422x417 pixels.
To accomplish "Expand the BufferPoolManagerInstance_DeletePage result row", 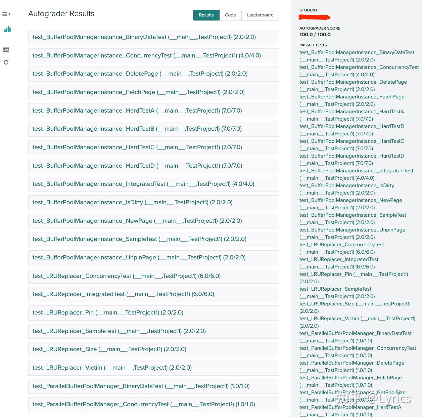I will pyautogui.click(x=153, y=74).
